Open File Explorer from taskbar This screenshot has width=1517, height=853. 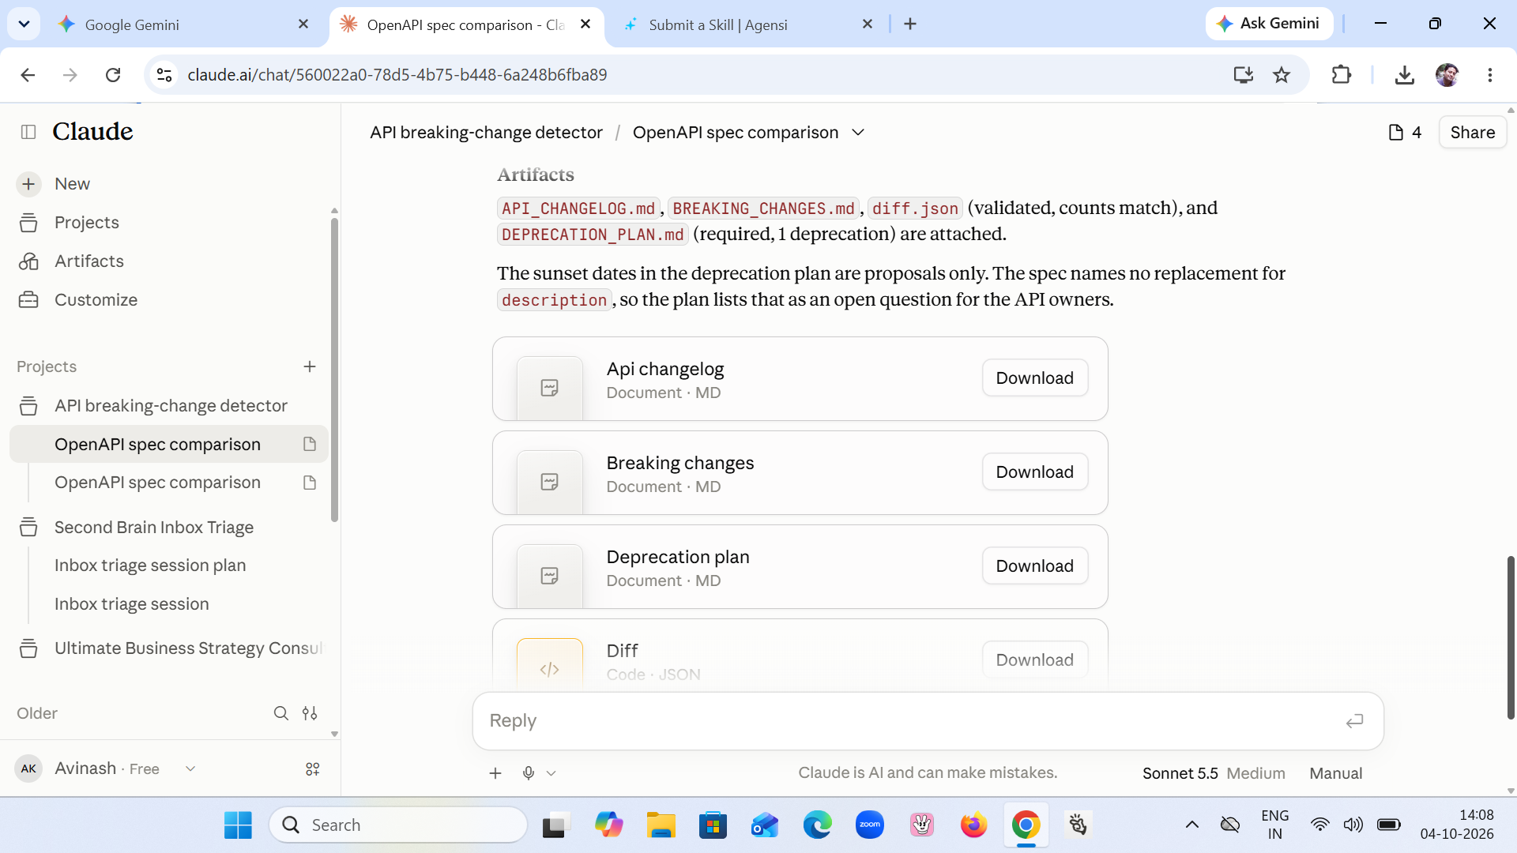click(x=661, y=825)
